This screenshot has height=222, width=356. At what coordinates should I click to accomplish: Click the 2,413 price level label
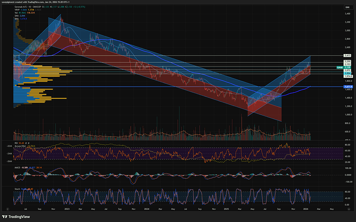pyautogui.click(x=347, y=55)
